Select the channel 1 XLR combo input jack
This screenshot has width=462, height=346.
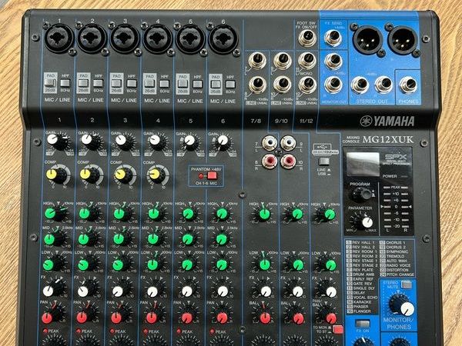(59, 38)
